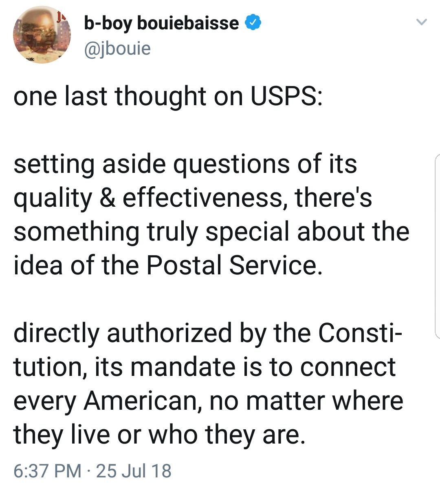Click the red J mark on avatar

(x=61, y=17)
